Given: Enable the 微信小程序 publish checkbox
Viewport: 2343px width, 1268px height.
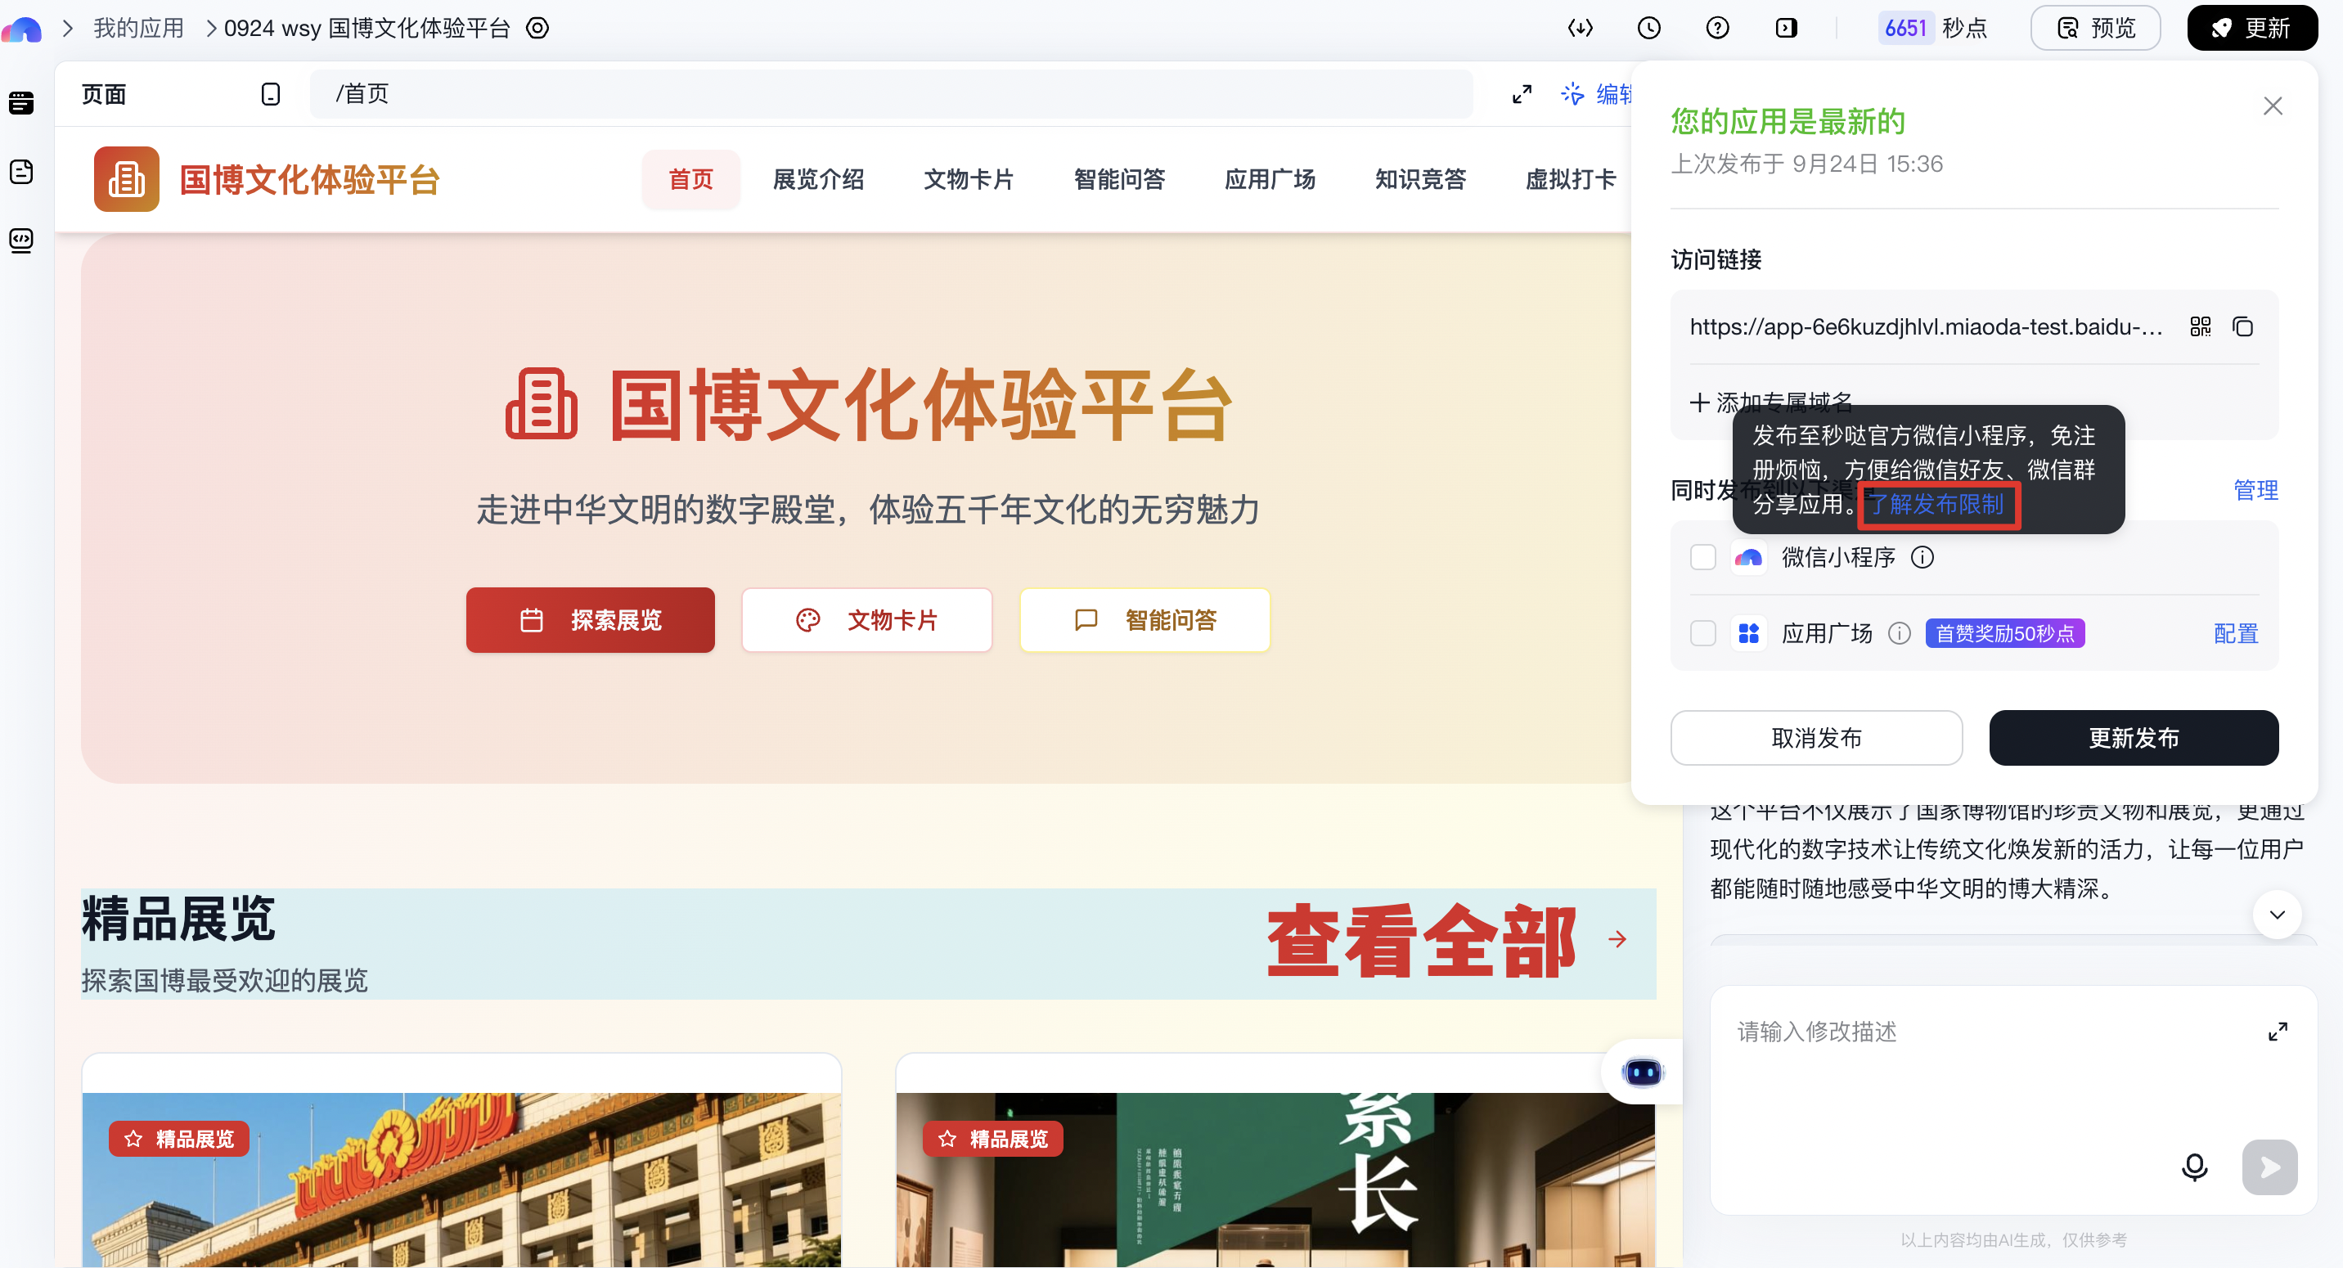Looking at the screenshot, I should (1702, 558).
